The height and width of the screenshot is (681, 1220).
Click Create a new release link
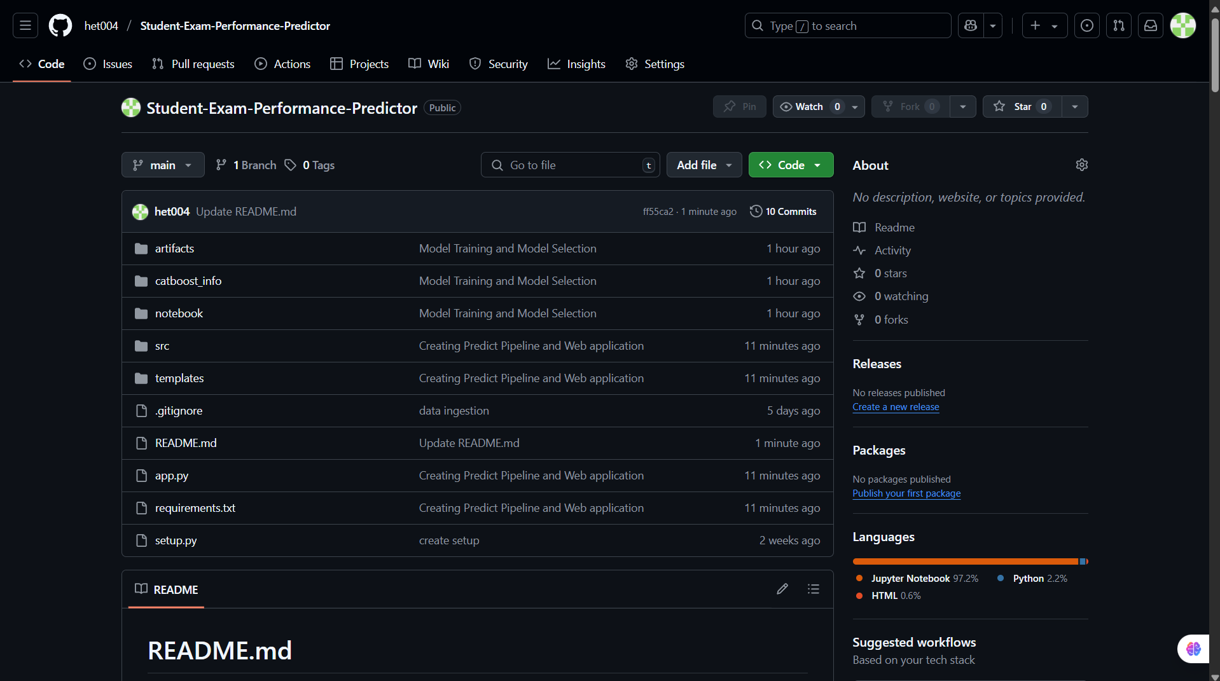896,407
